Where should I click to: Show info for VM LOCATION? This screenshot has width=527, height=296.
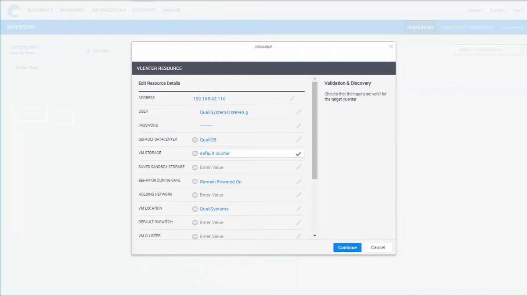coord(195,209)
